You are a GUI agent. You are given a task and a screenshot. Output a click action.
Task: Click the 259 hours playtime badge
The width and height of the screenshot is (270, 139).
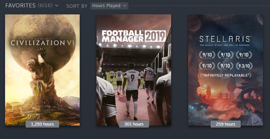(226, 124)
